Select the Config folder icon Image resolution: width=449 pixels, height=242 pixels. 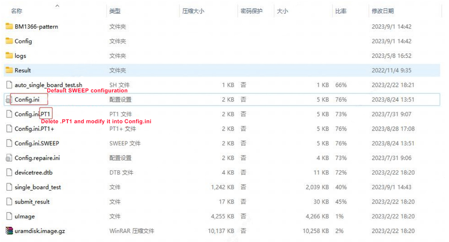[x=9, y=41]
